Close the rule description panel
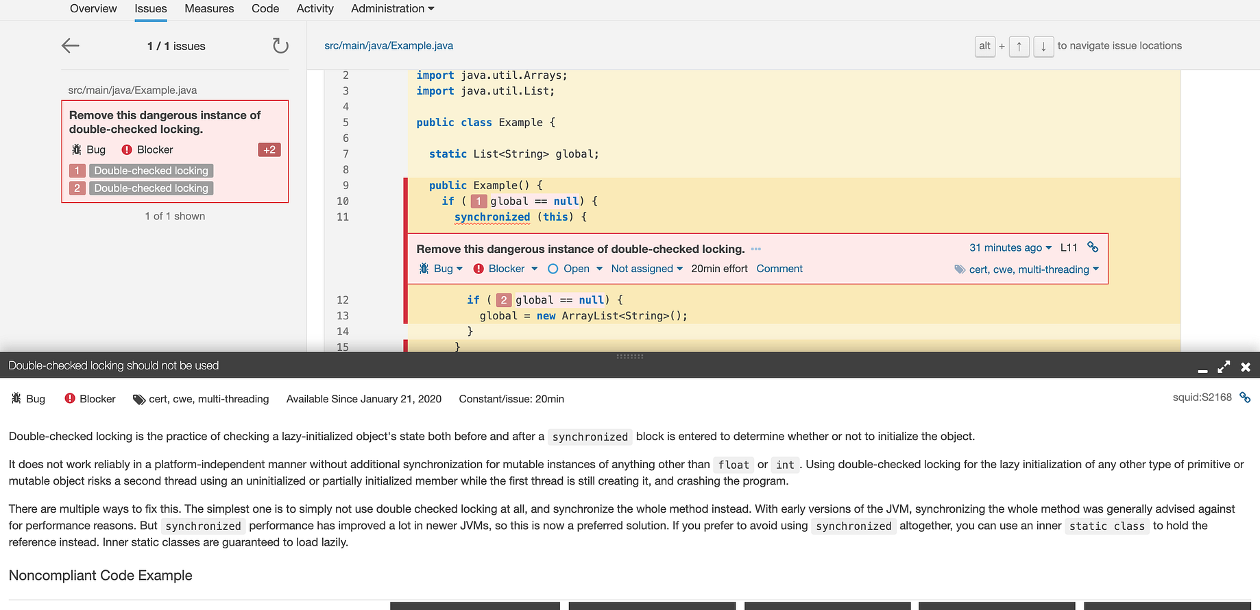 coord(1246,367)
